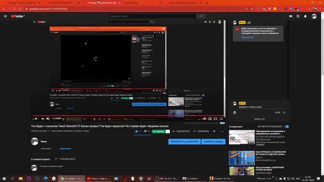Like the video with thumbs up
Image resolution: width=324 pixels, height=182 pixels.
137,131
